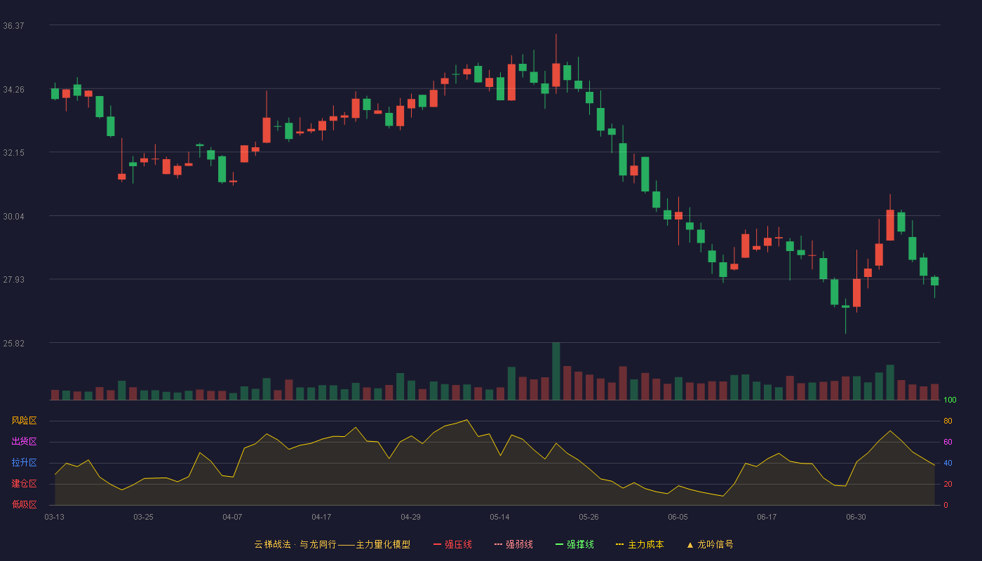Viewport: 982px width, 561px height.
Task: Click the 06-30 date label
Action: (x=856, y=517)
